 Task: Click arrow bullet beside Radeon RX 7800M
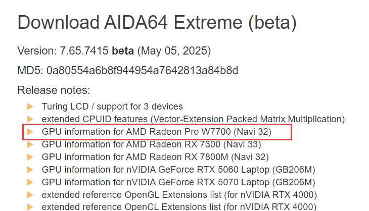(30, 157)
